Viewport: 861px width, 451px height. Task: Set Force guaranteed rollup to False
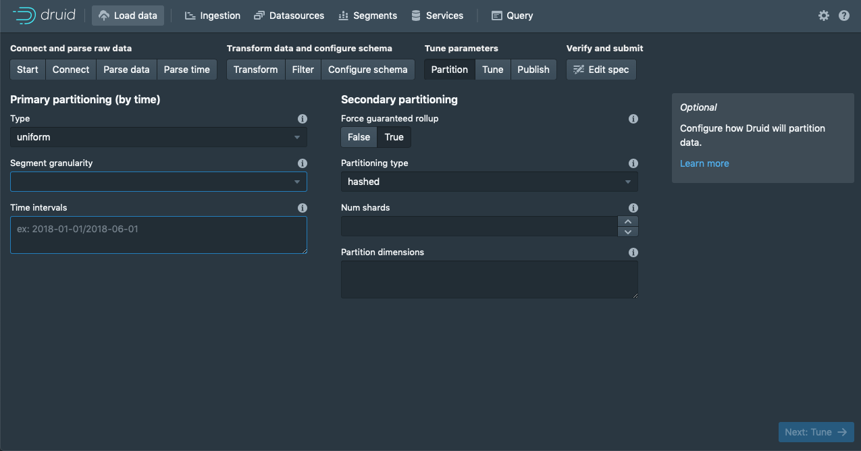point(359,137)
